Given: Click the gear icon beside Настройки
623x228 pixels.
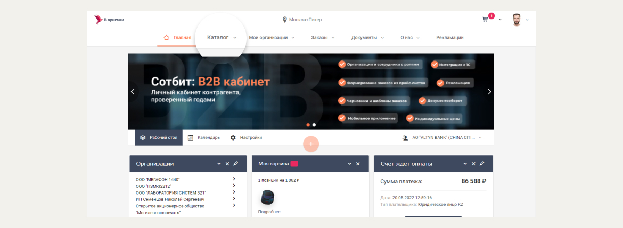Looking at the screenshot, I should tap(233, 138).
